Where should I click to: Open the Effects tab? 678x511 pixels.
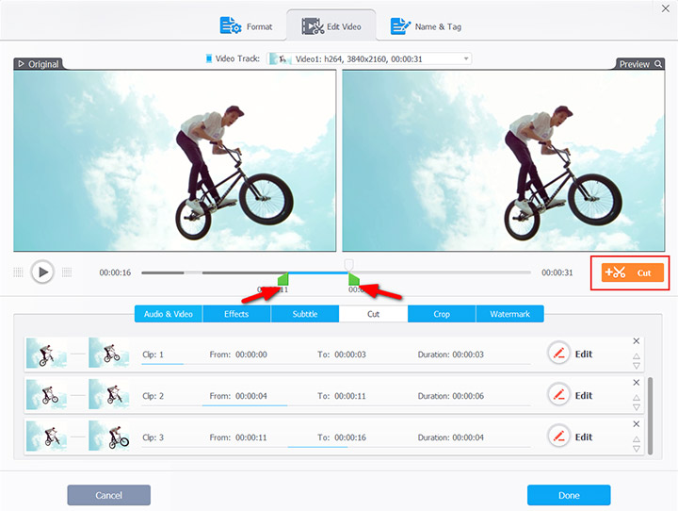click(x=236, y=314)
